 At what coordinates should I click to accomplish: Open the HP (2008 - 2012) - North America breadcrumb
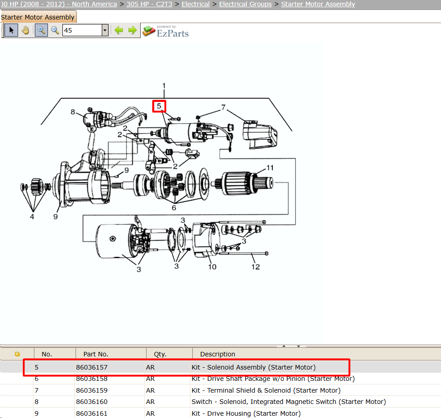tap(58, 4)
